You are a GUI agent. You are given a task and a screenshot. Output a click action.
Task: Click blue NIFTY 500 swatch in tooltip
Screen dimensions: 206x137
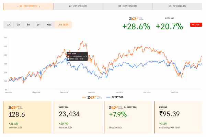click(68, 59)
